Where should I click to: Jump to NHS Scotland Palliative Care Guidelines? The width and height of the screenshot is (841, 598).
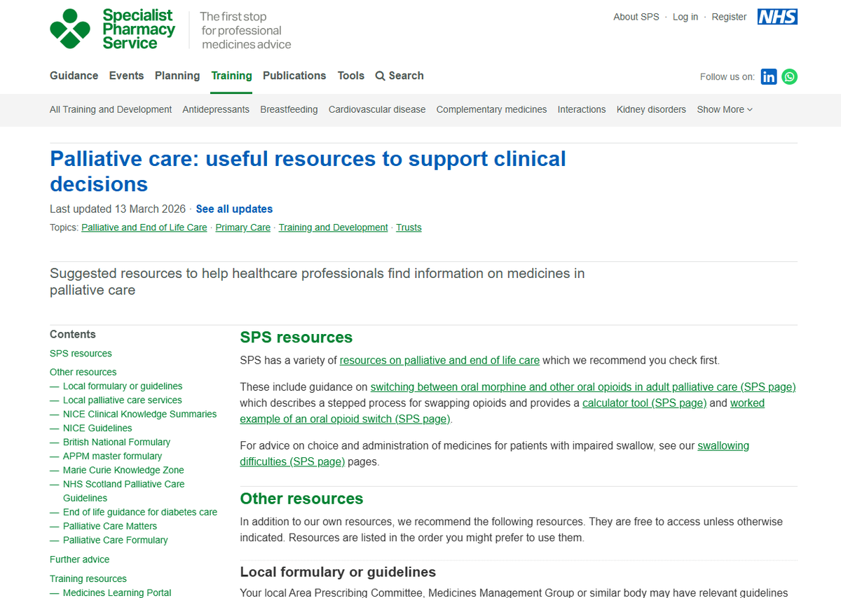click(123, 491)
